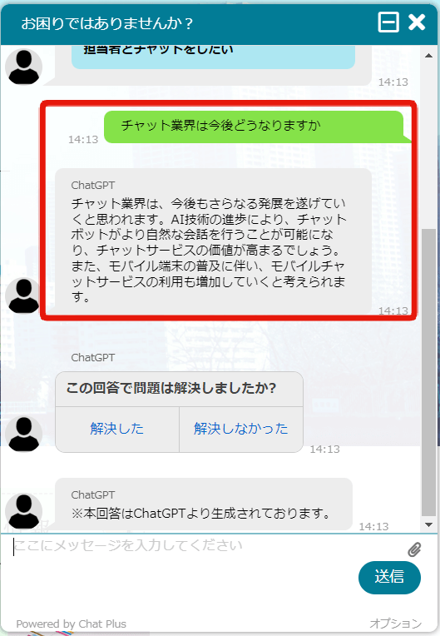This screenshot has width=440, height=636.
Task: Click the お困りではありませんか? header title
Action: coord(107,23)
